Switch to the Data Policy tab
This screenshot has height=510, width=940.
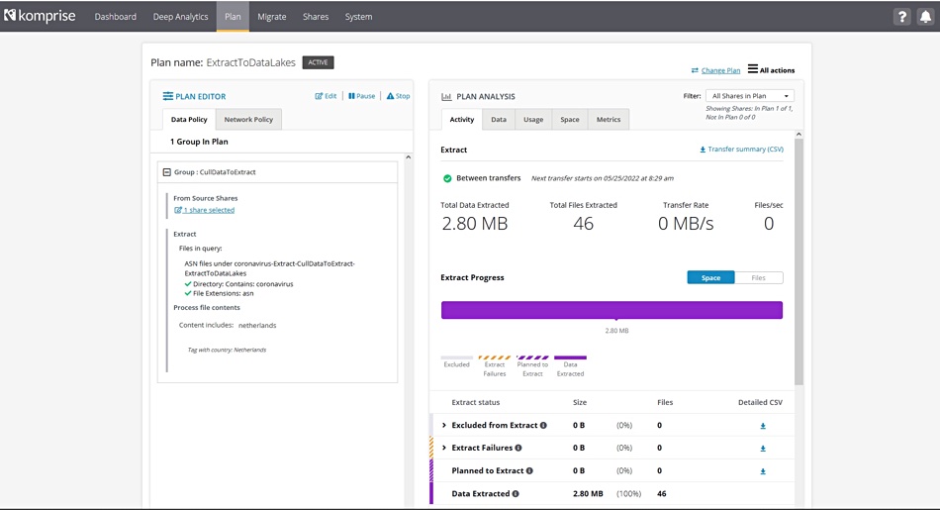(x=189, y=120)
